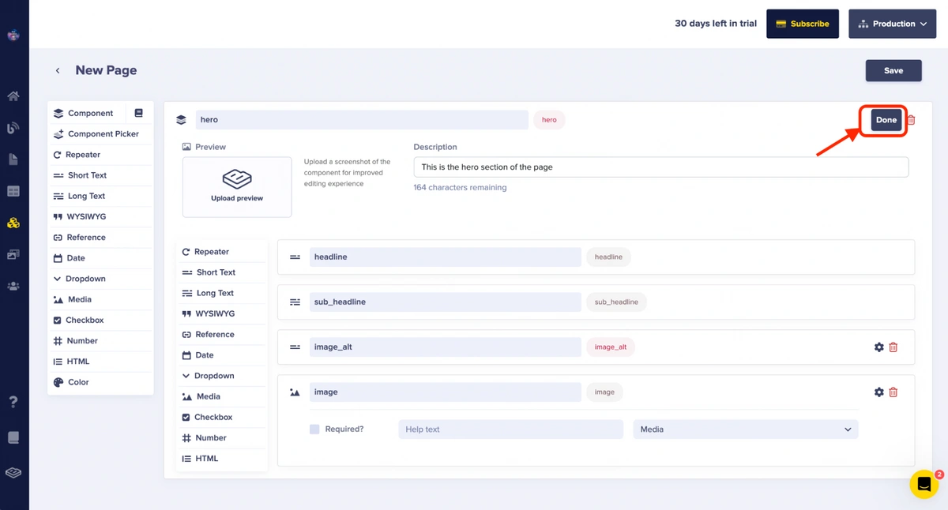The height and width of the screenshot is (510, 948).
Task: Add Color field from the list
Action: (x=78, y=382)
